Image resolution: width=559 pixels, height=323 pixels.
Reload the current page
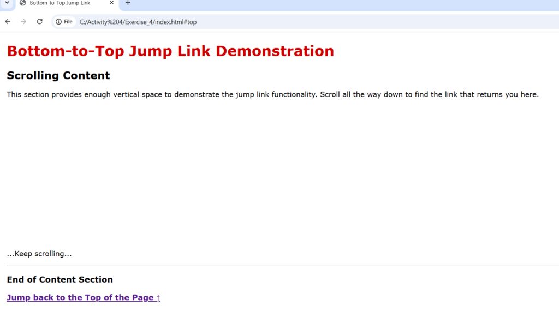tap(39, 21)
